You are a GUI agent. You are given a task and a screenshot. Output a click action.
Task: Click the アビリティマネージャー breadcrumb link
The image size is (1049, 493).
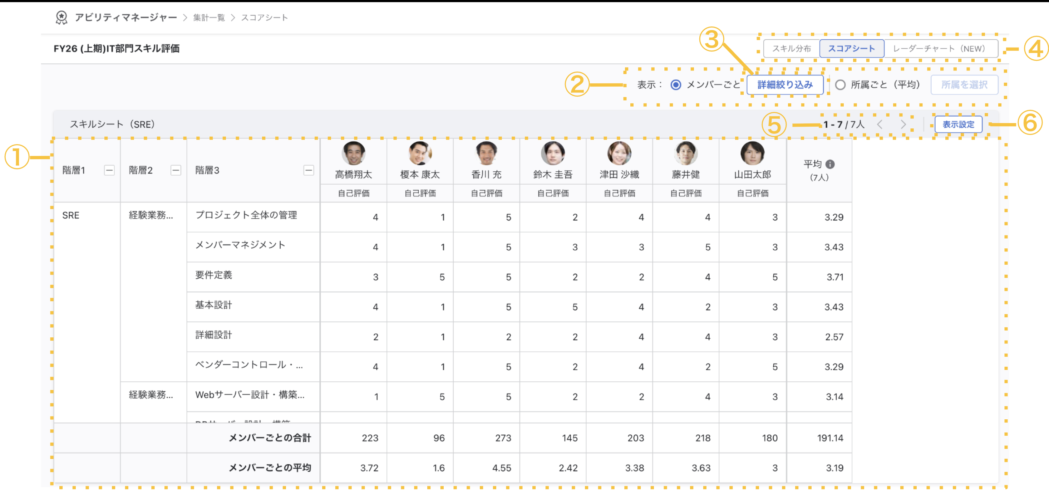(x=126, y=18)
